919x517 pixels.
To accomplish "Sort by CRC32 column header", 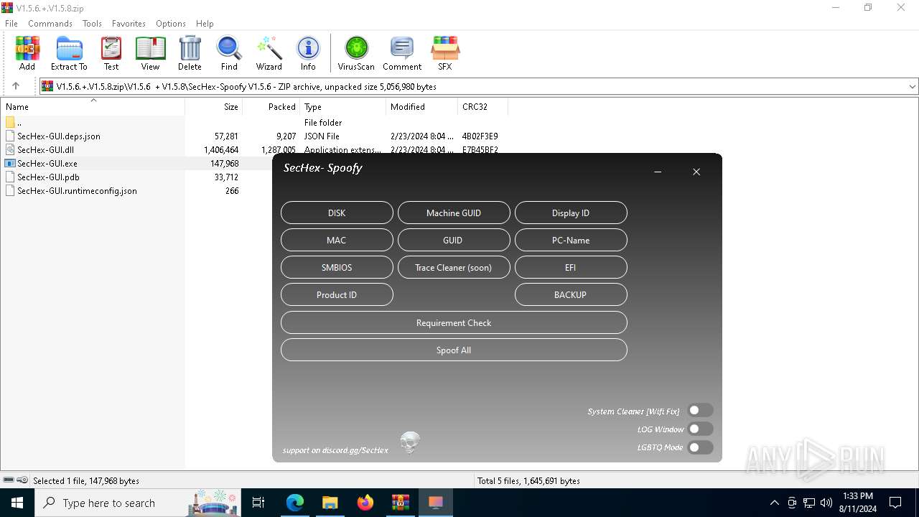I will pyautogui.click(x=482, y=106).
